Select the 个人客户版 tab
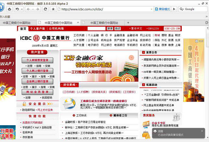 pos(37,29)
